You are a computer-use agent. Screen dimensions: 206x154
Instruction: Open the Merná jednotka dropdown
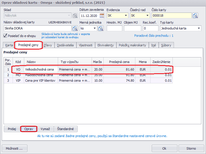click(x=95, y=28)
